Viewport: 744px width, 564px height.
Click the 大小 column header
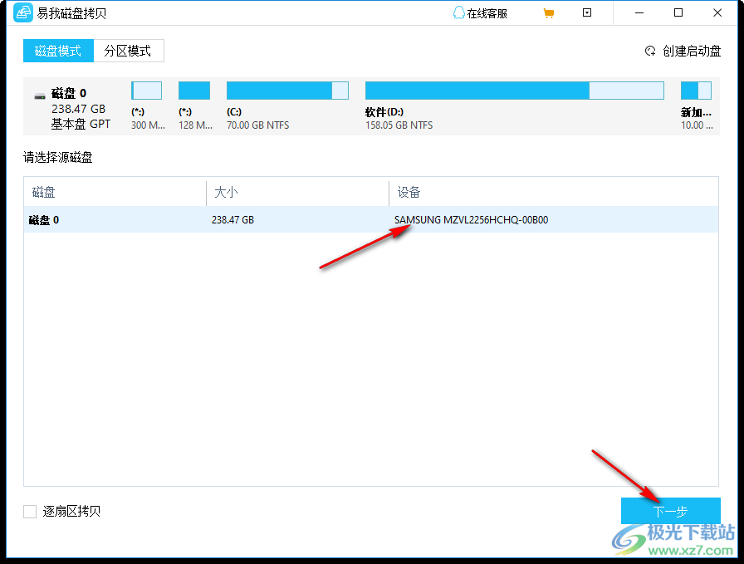[x=224, y=192]
